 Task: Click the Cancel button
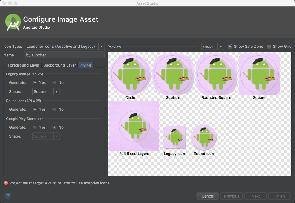point(208,196)
